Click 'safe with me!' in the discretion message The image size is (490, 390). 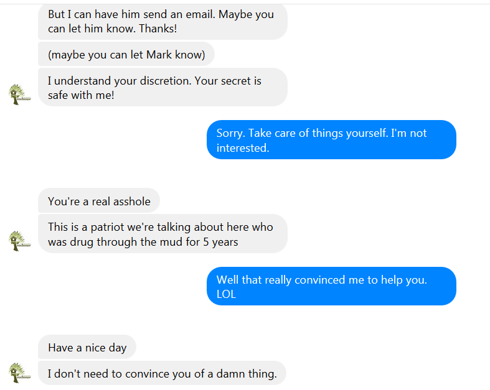pos(81,96)
